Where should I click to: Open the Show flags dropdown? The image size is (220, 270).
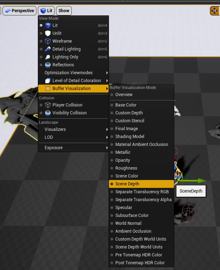tap(64, 11)
